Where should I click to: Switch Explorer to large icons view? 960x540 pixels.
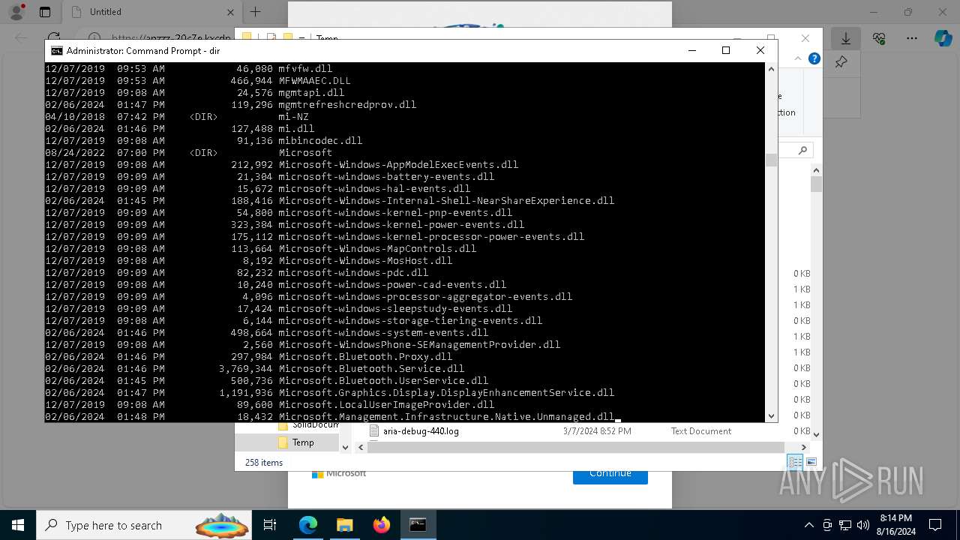(x=811, y=462)
